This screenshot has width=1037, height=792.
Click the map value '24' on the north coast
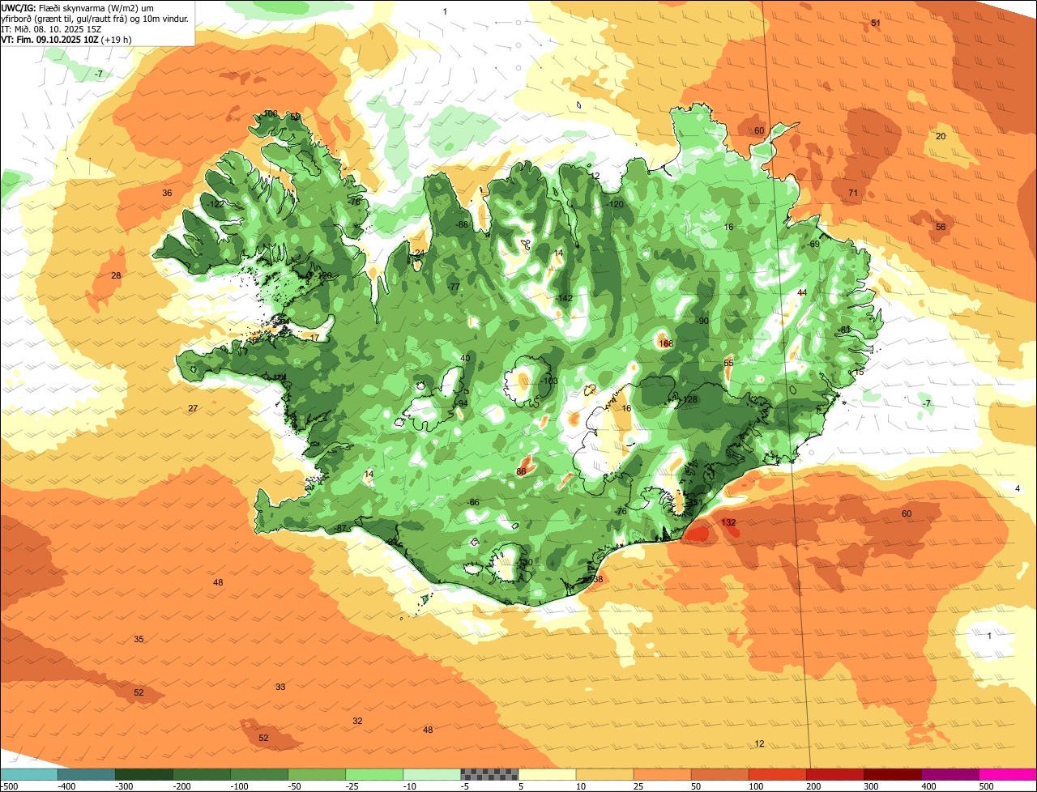click(x=419, y=253)
